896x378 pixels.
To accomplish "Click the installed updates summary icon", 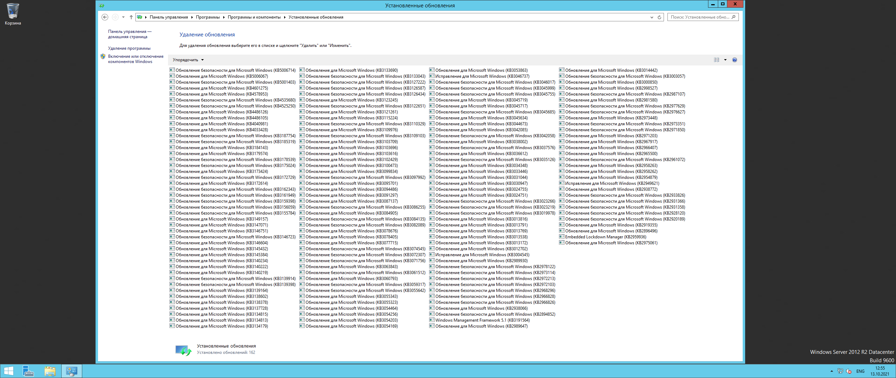I will click(183, 350).
